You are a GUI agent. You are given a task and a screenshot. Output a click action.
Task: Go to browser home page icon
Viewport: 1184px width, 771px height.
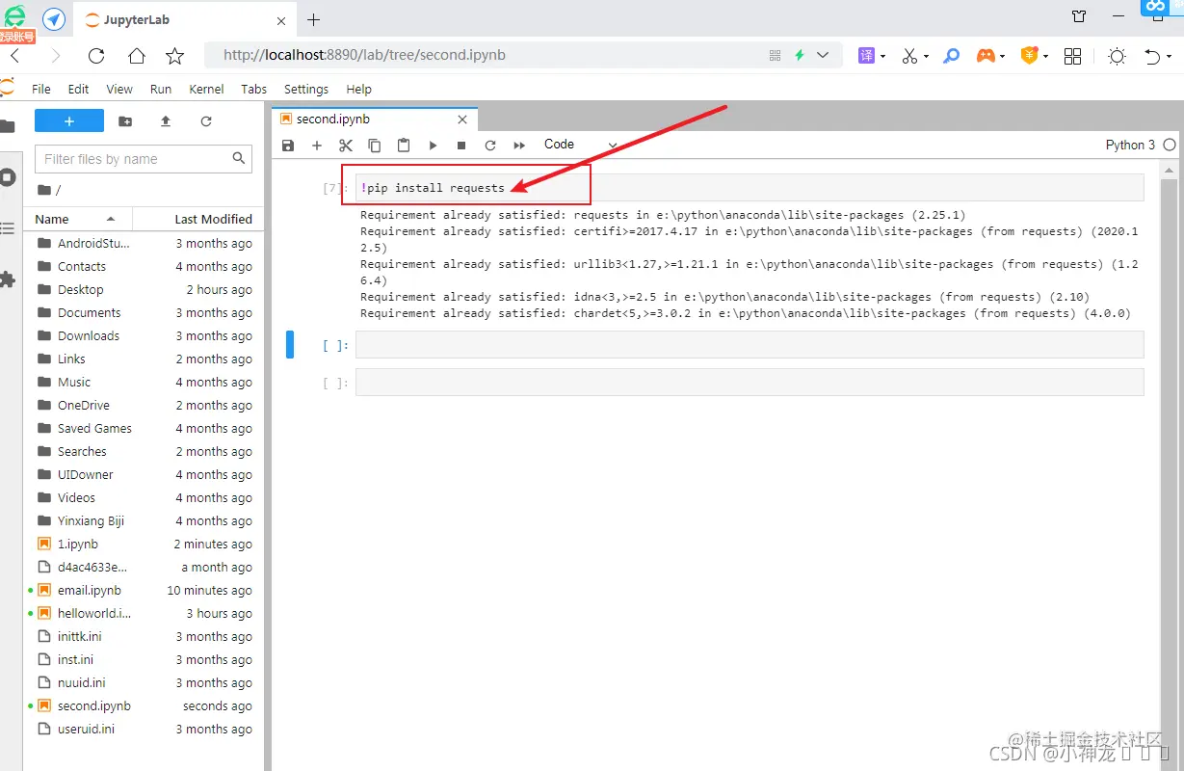pyautogui.click(x=137, y=56)
